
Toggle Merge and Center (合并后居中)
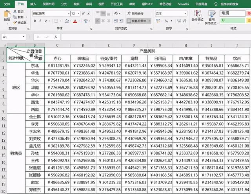(137, 21)
